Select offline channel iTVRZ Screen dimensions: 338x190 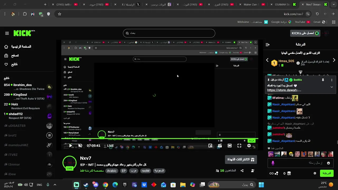tap(28, 155)
